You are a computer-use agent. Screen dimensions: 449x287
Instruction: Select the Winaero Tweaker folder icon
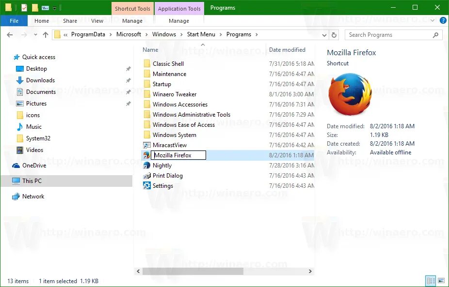click(x=146, y=94)
